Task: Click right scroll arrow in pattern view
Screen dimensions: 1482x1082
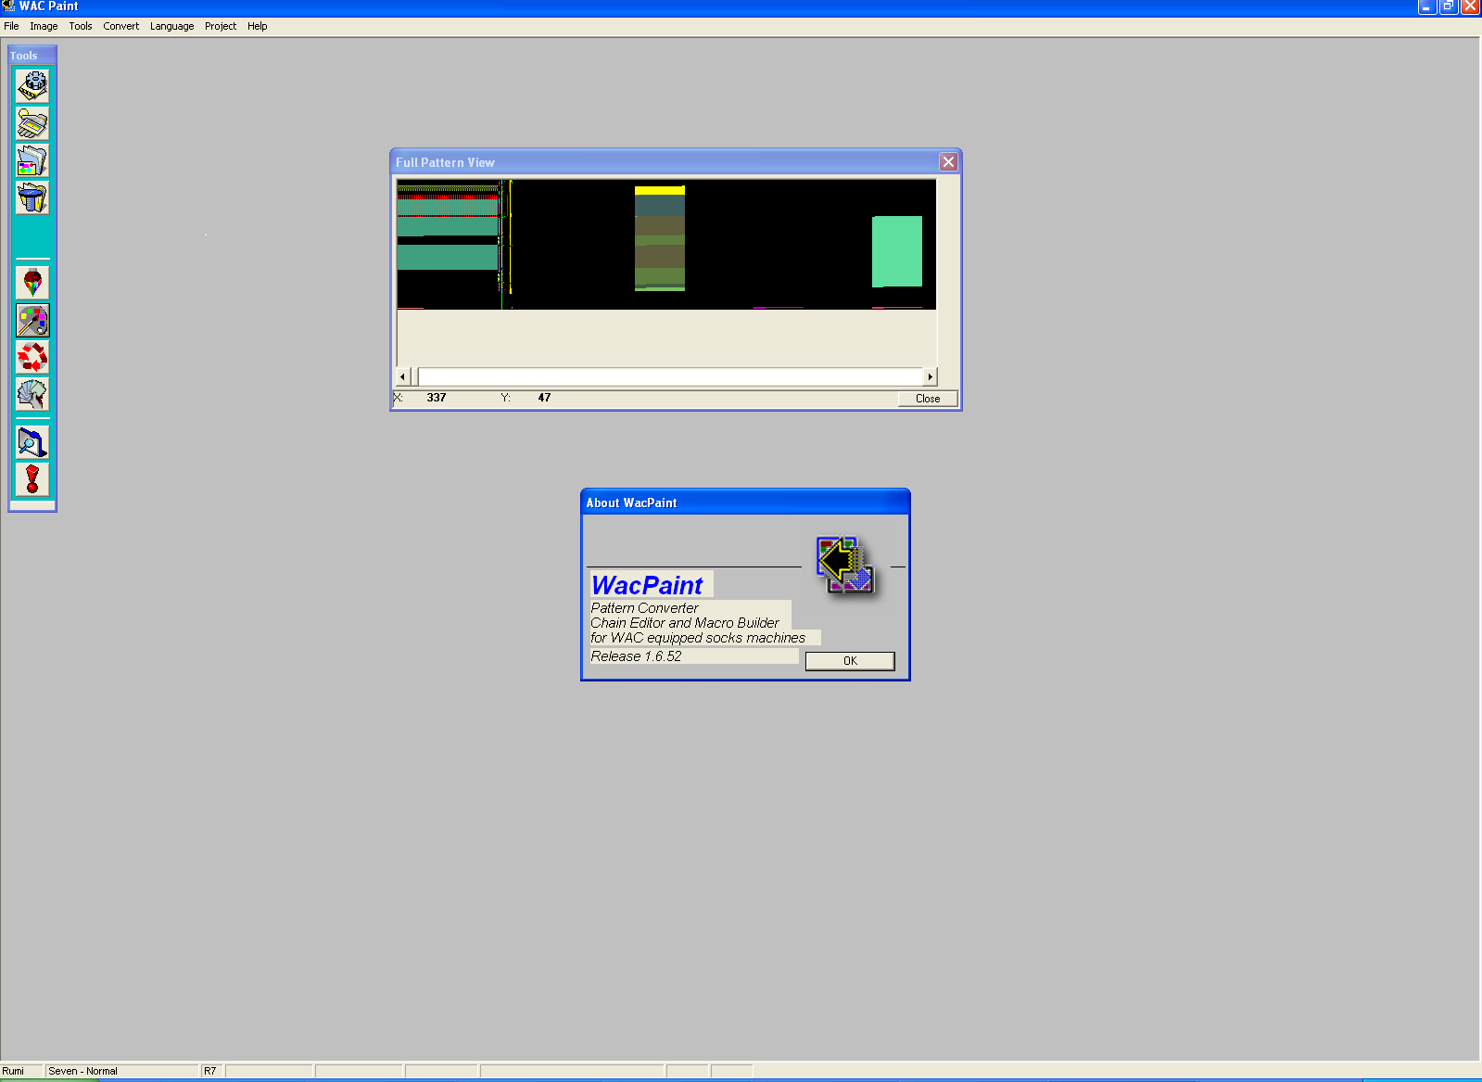Action: tap(930, 376)
